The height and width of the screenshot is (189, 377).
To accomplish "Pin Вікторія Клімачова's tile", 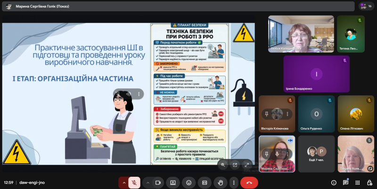I will (266, 114).
